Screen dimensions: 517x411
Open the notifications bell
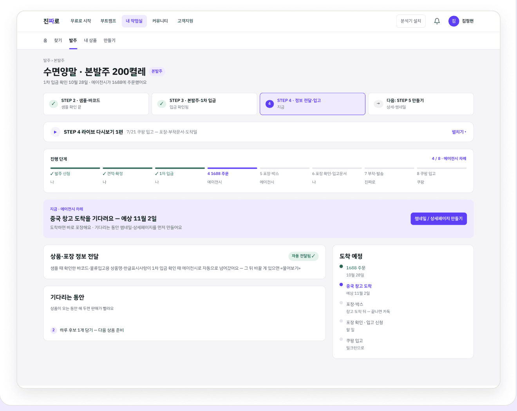click(437, 21)
